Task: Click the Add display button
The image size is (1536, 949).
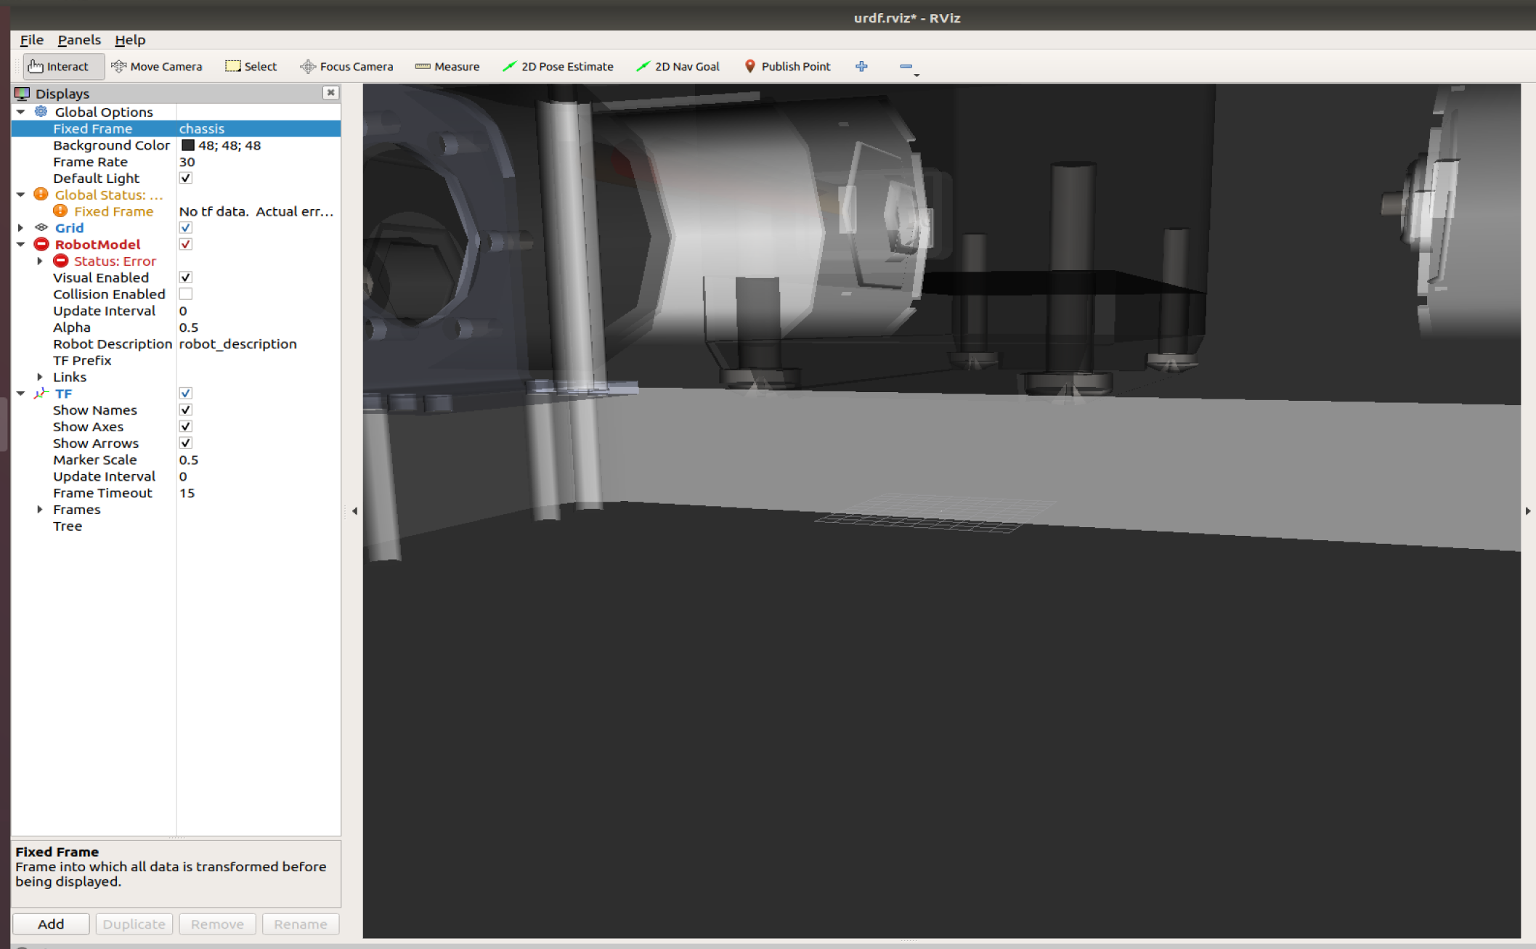Action: point(51,924)
